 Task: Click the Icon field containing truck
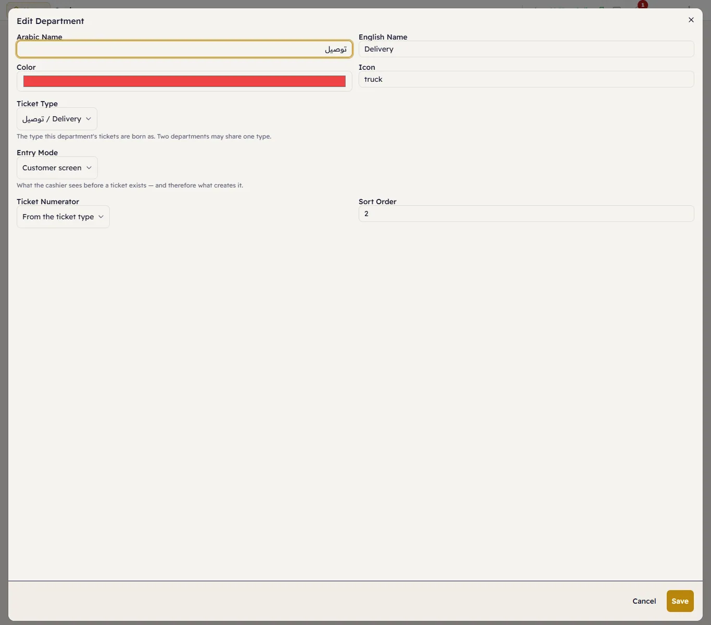coord(526,79)
